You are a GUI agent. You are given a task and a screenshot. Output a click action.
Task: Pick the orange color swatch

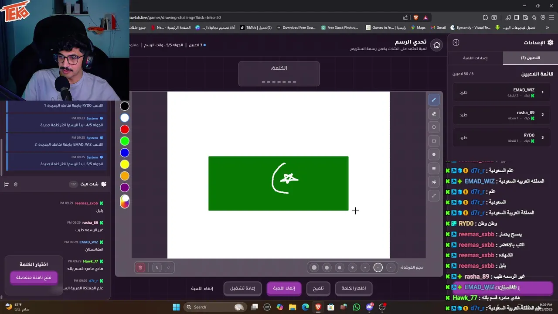(x=125, y=176)
